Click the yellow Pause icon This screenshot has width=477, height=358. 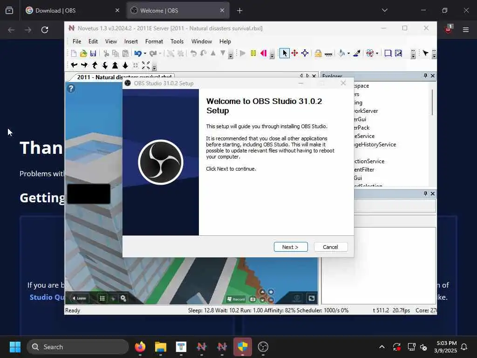pos(253,54)
